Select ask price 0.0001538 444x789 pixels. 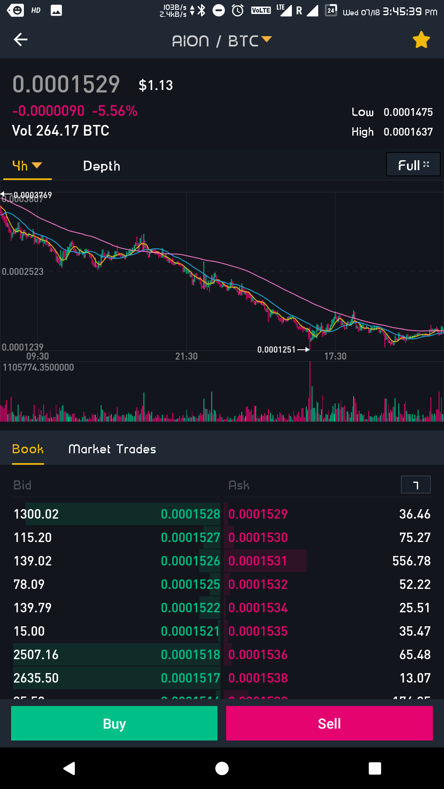pos(258,678)
